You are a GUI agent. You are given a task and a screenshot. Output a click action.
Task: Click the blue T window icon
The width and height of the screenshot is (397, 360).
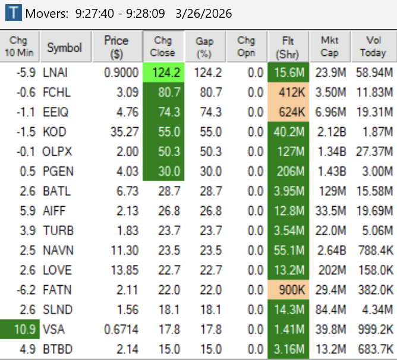14,12
